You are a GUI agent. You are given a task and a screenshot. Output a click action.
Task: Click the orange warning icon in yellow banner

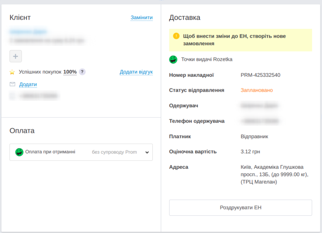(x=176, y=36)
